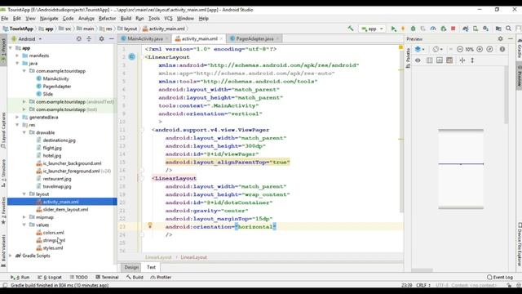Screen dimensions: 522x294
Task: Expand the generatedJava folder
Action: tap(17, 118)
